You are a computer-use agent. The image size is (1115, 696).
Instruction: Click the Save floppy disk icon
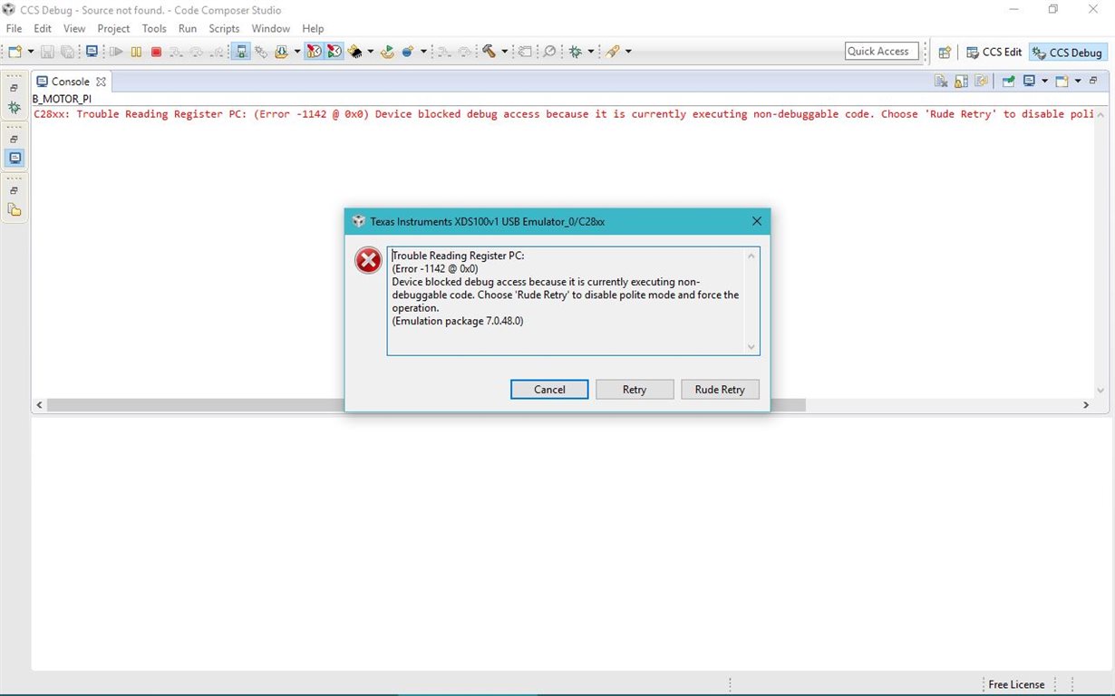pos(47,52)
